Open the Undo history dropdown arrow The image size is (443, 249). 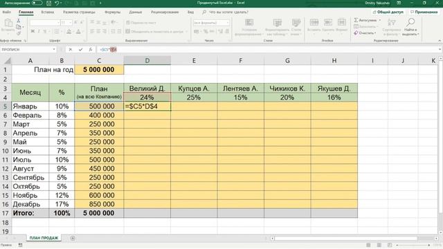point(61,3)
